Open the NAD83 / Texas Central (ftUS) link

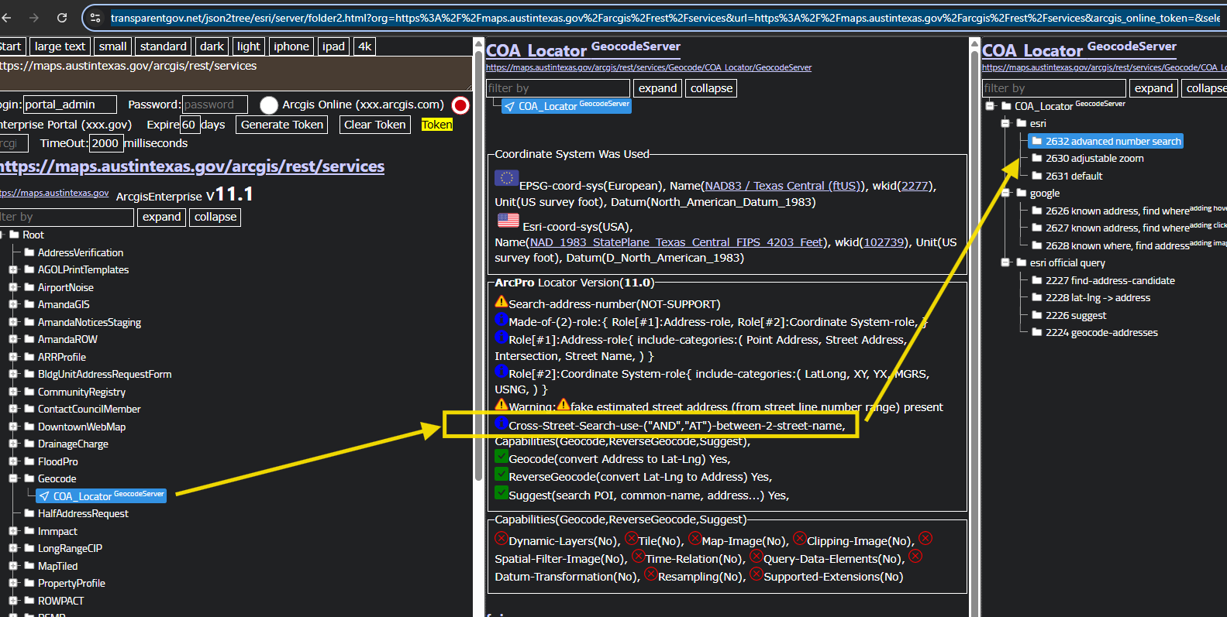click(x=781, y=186)
